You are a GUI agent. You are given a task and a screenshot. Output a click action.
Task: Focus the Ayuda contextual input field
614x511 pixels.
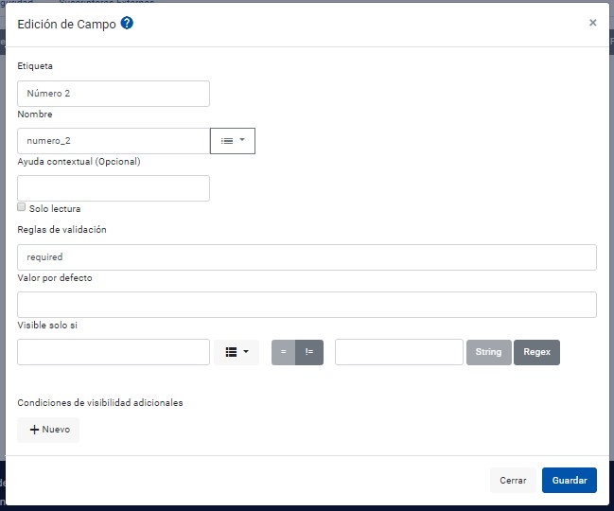114,188
